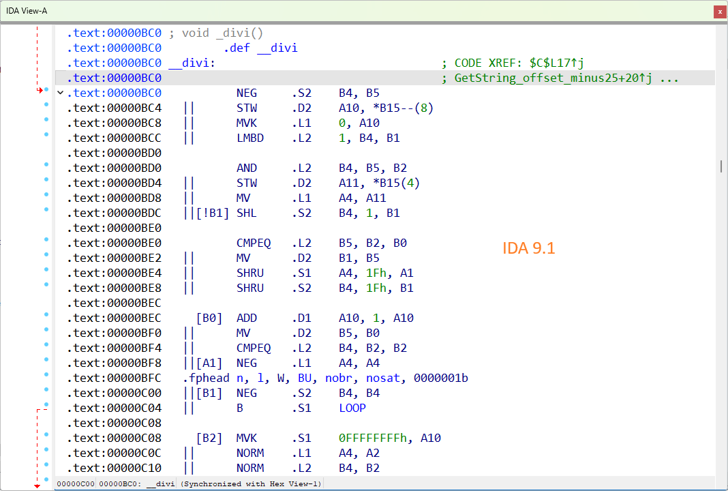728x491 pixels.
Task: Toggle breakpoint dot at last NORM .L2 line
Action: coord(46,464)
